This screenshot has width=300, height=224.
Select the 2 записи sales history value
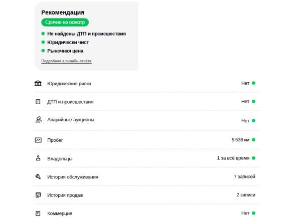(x=246, y=195)
